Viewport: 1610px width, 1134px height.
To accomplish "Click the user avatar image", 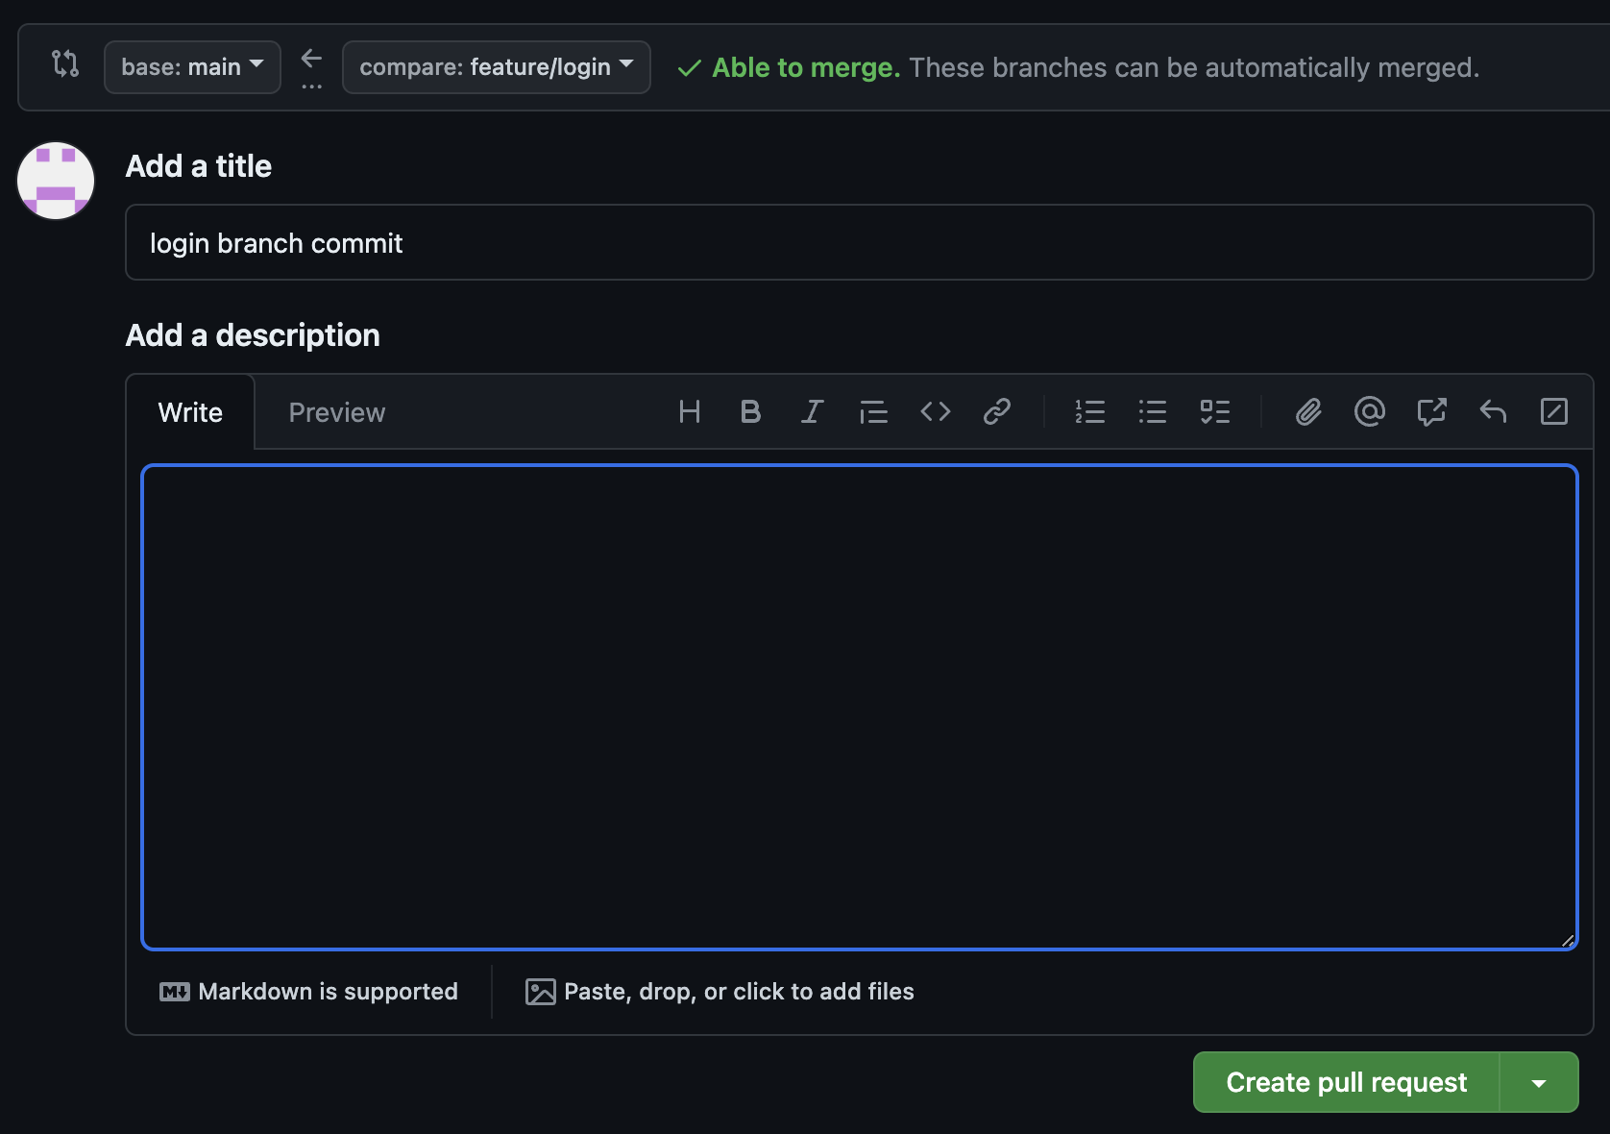I will (x=56, y=181).
